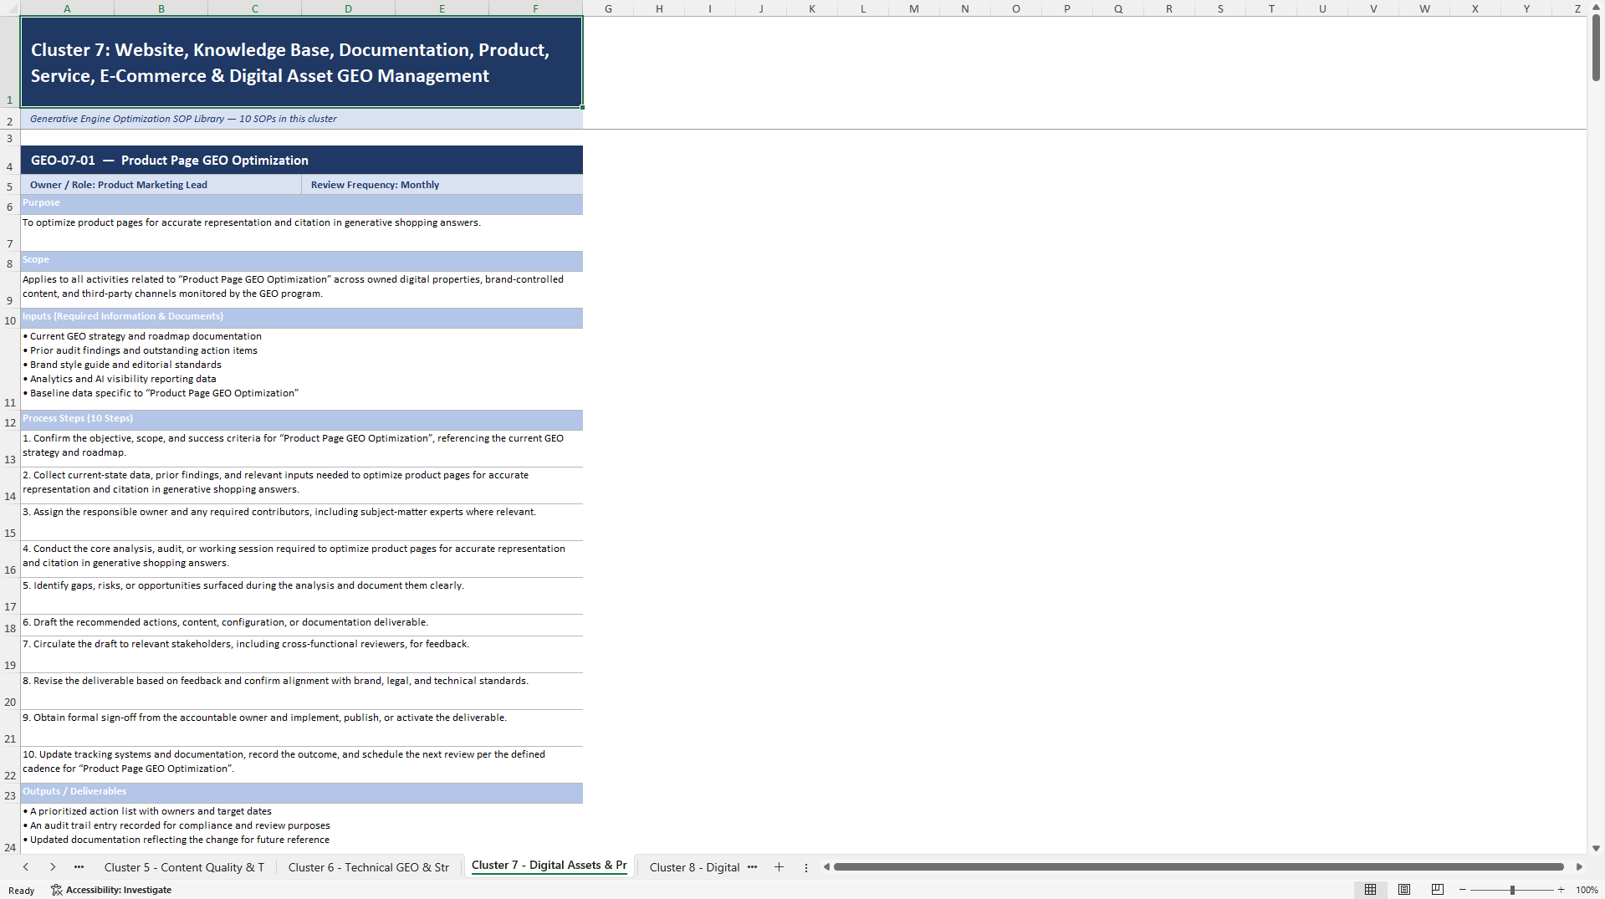Select column A header
The height and width of the screenshot is (899, 1605).
(67, 8)
